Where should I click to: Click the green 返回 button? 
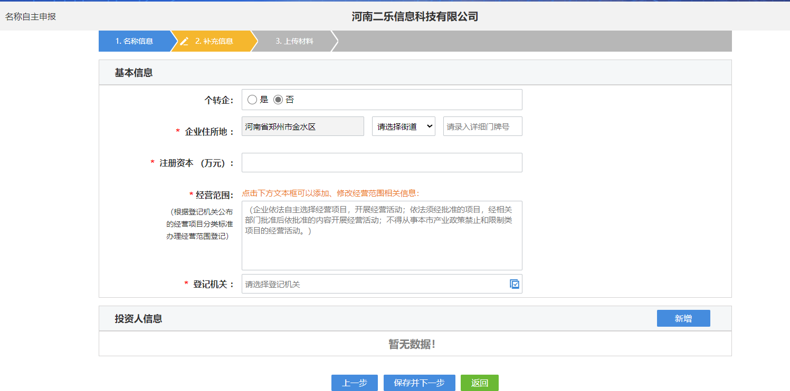[x=480, y=383]
